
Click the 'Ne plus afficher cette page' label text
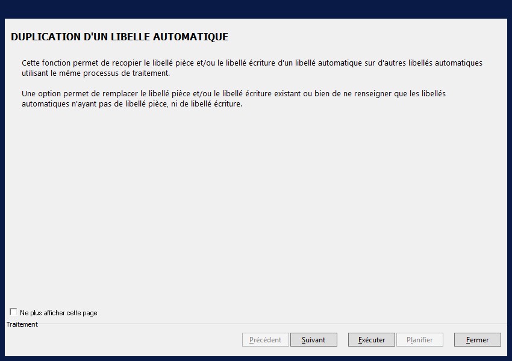[x=58, y=313]
